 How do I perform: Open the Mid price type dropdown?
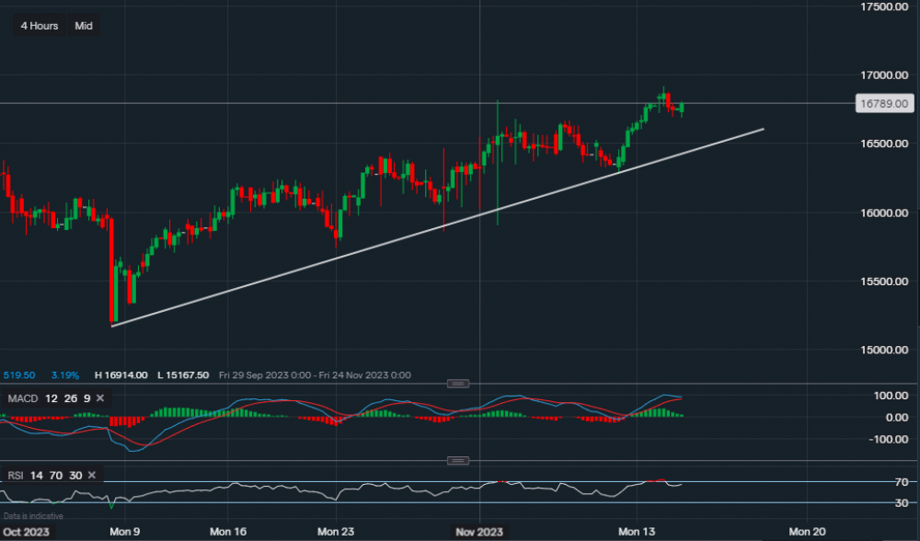coord(84,26)
